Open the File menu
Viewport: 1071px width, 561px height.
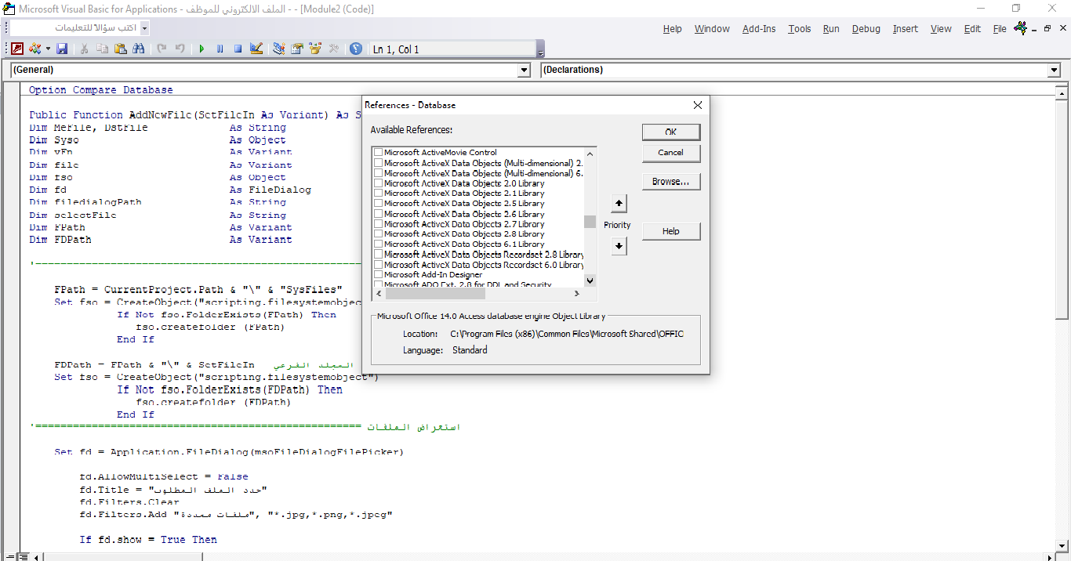coord(1000,29)
